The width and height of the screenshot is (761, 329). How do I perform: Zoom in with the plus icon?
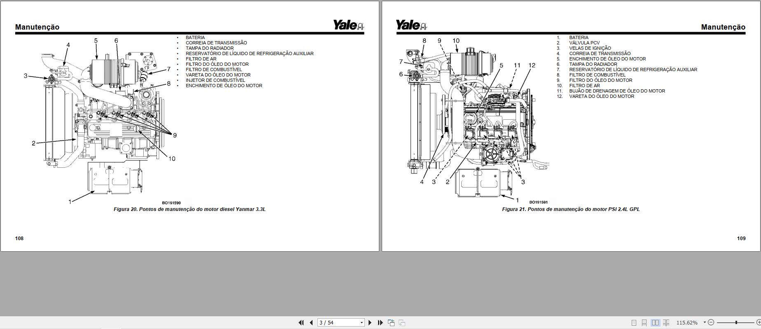[x=758, y=323]
